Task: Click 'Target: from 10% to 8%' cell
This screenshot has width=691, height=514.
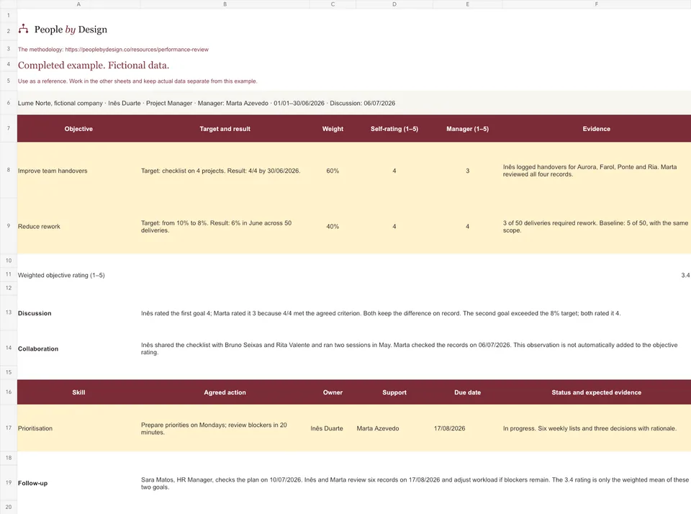Action: [225, 226]
